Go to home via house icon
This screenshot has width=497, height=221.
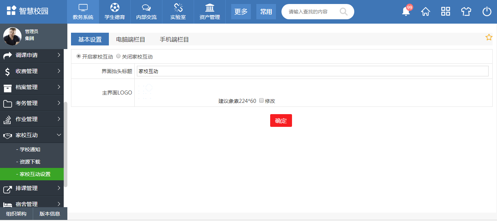pos(425,12)
